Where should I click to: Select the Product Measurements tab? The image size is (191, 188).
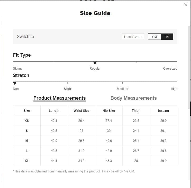point(60,98)
